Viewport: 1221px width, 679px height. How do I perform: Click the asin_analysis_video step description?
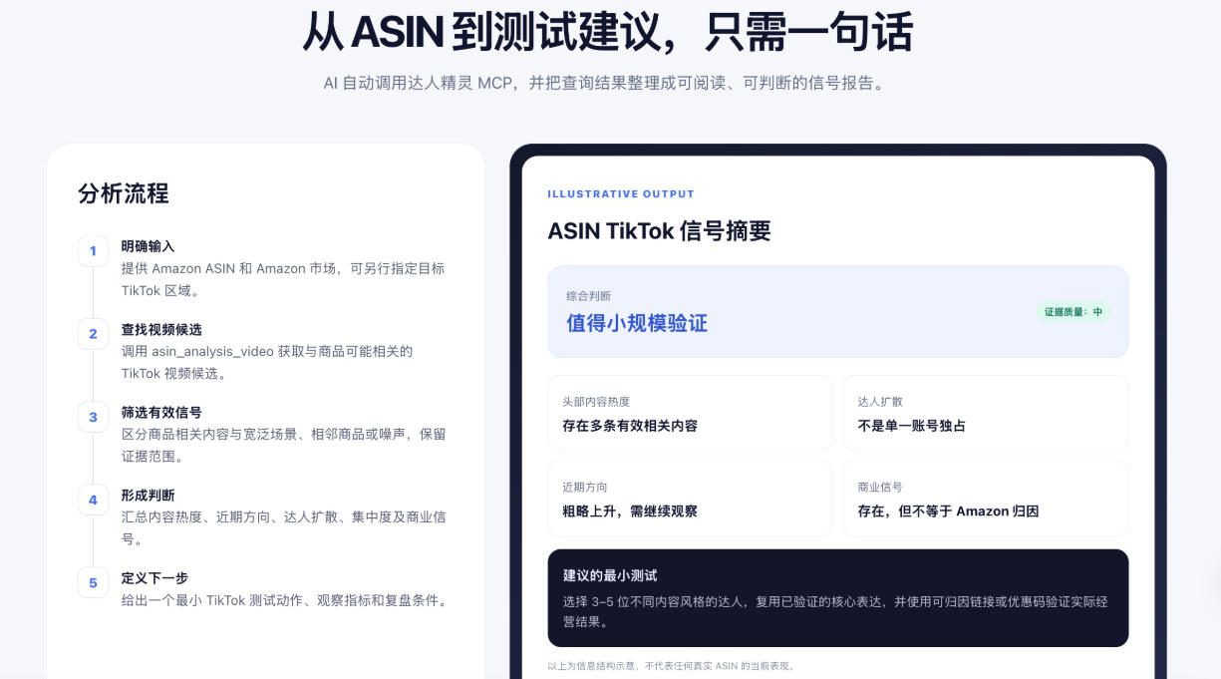click(267, 363)
